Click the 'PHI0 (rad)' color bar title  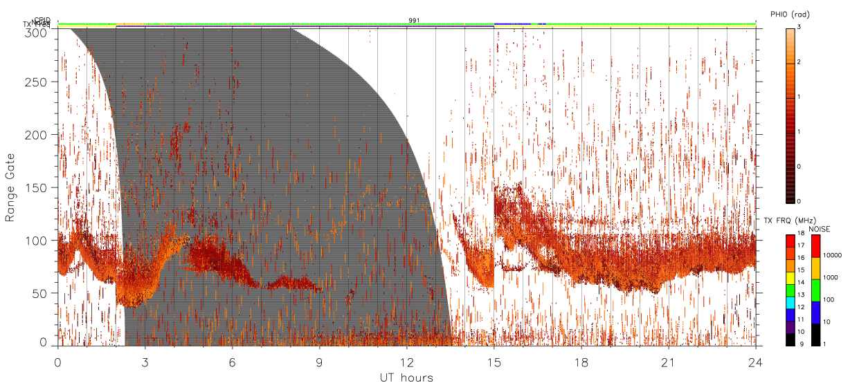[790, 16]
